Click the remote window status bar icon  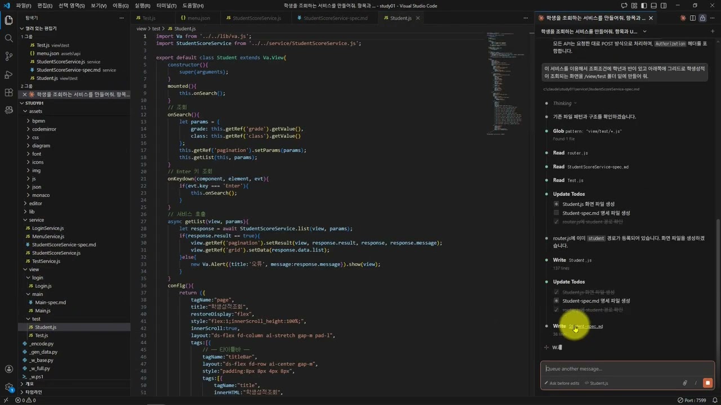(6, 400)
